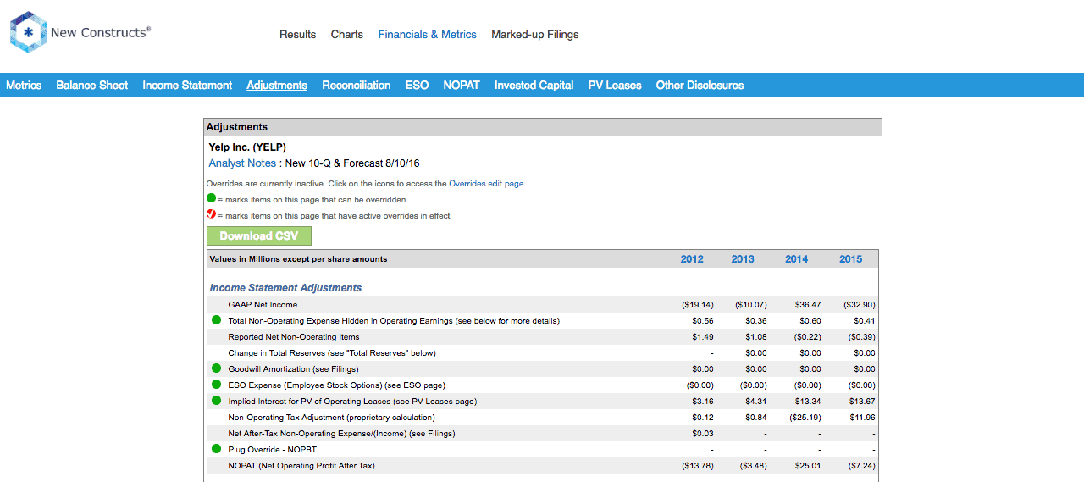Click Reported Net Non-Operating Items 2012 value $1.49

(x=703, y=336)
